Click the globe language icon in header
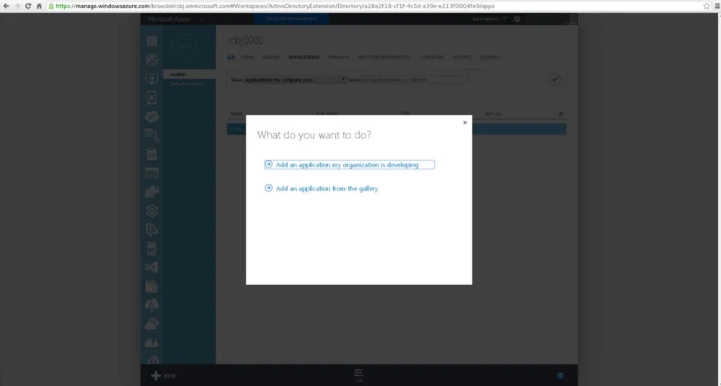This screenshot has height=386, width=721. 517,19
